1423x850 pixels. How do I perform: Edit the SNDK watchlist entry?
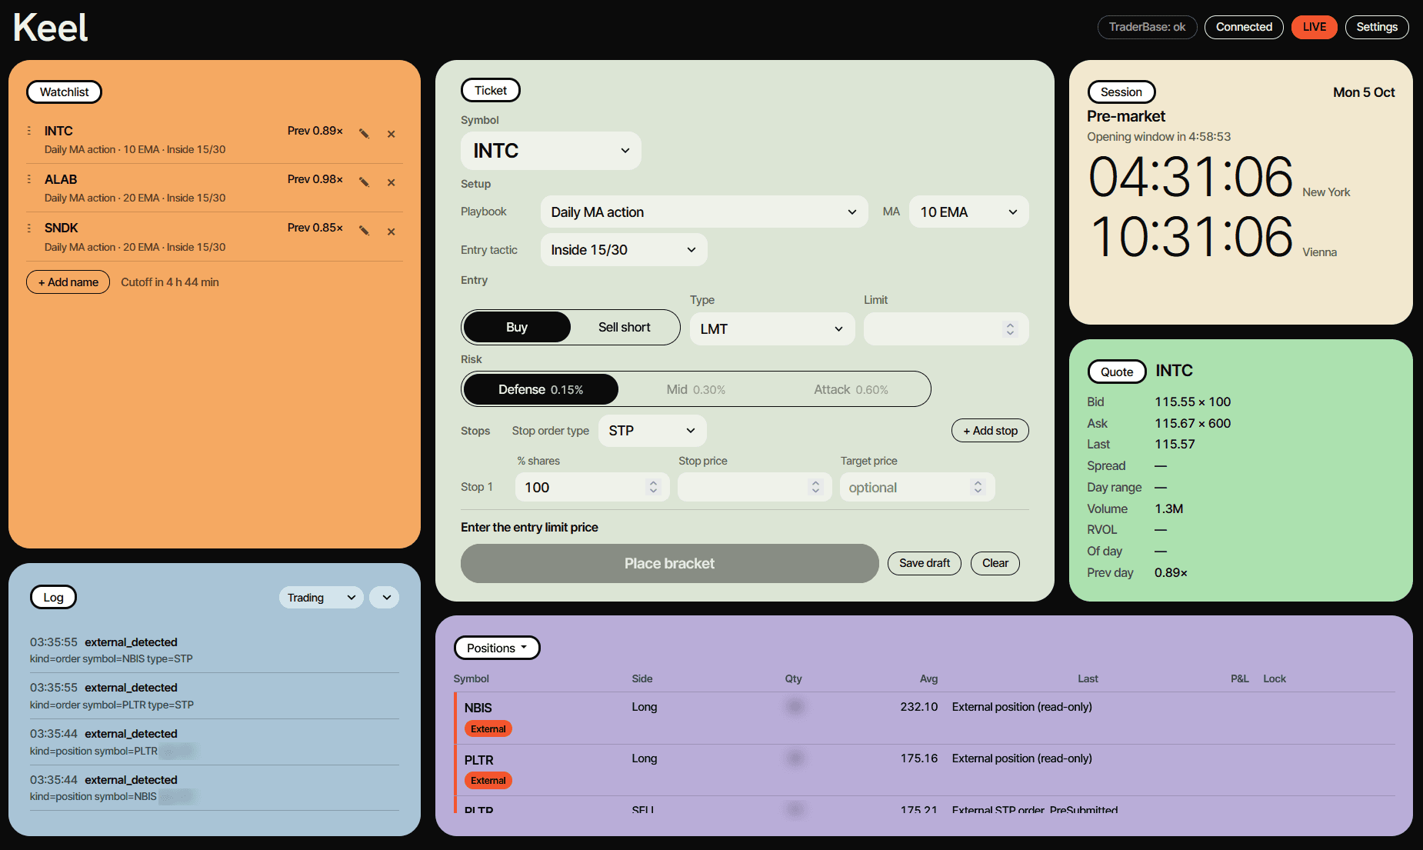(x=364, y=232)
